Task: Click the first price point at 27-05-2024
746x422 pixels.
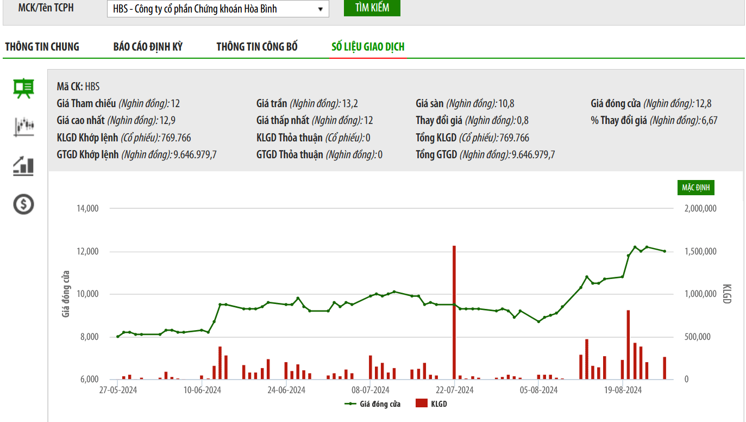Action: coord(117,337)
